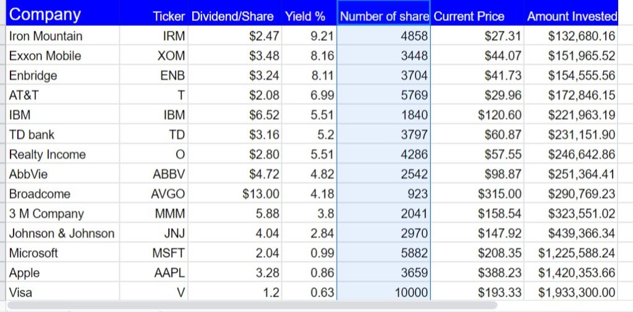Click the $13.00 dividend cell
The height and width of the screenshot is (312, 633).
coord(234,194)
